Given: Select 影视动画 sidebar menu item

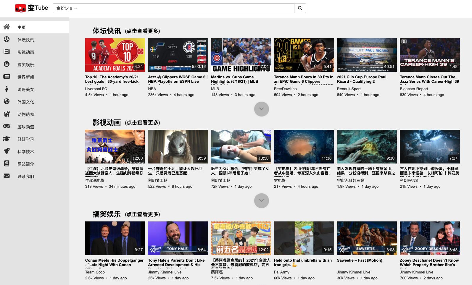Looking at the screenshot, I should [x=35, y=52].
